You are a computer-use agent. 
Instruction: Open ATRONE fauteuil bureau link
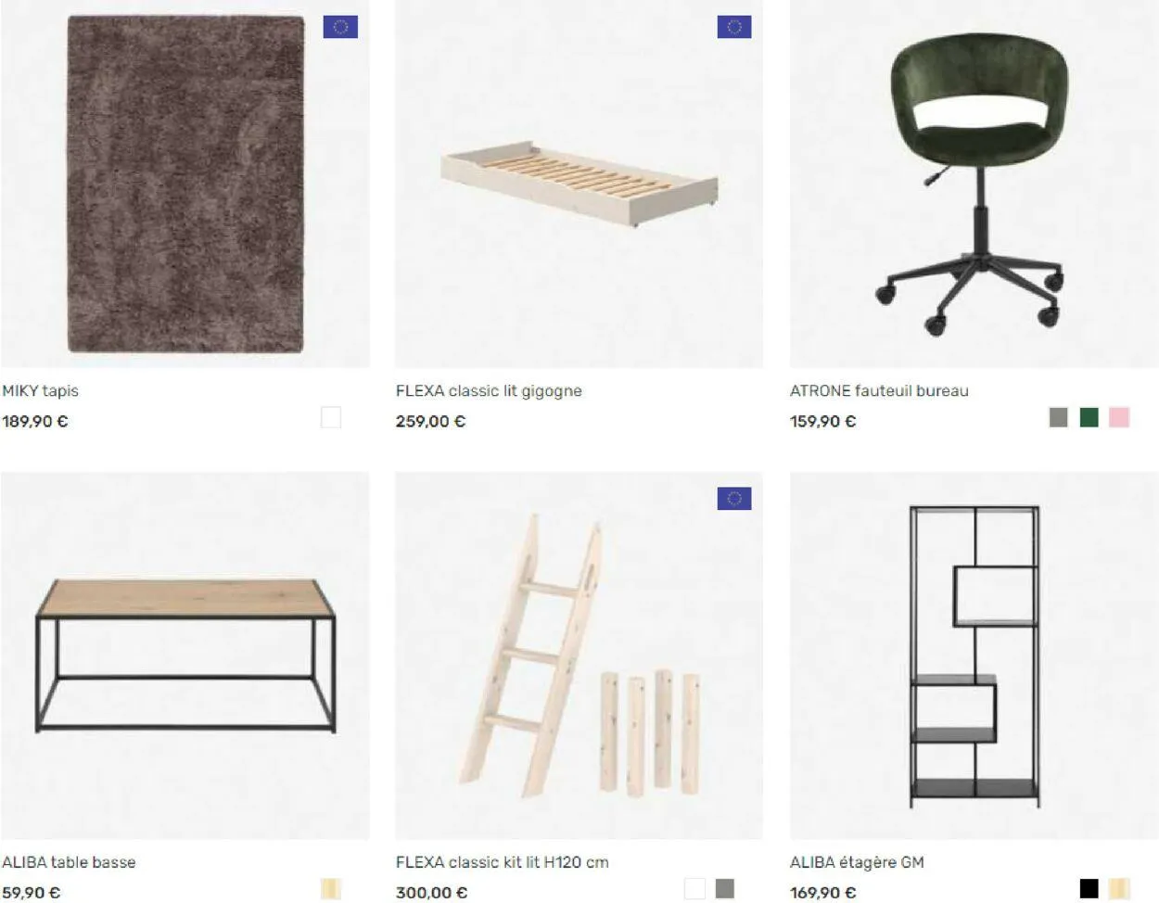click(879, 391)
